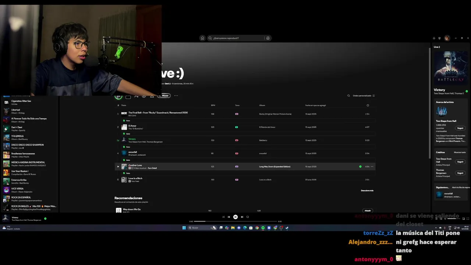Sort by 'BPM' column header
This screenshot has width=471, height=265.
click(213, 105)
